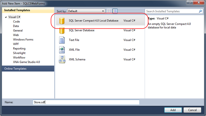Viewport: 206px width, 116px height.
Task: Select the SQL Server Database template name
Action: point(82,30)
